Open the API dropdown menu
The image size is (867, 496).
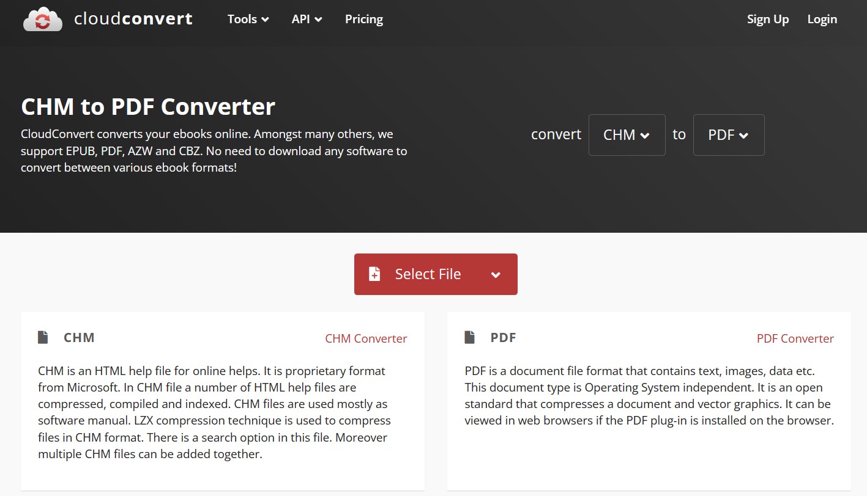(x=307, y=19)
